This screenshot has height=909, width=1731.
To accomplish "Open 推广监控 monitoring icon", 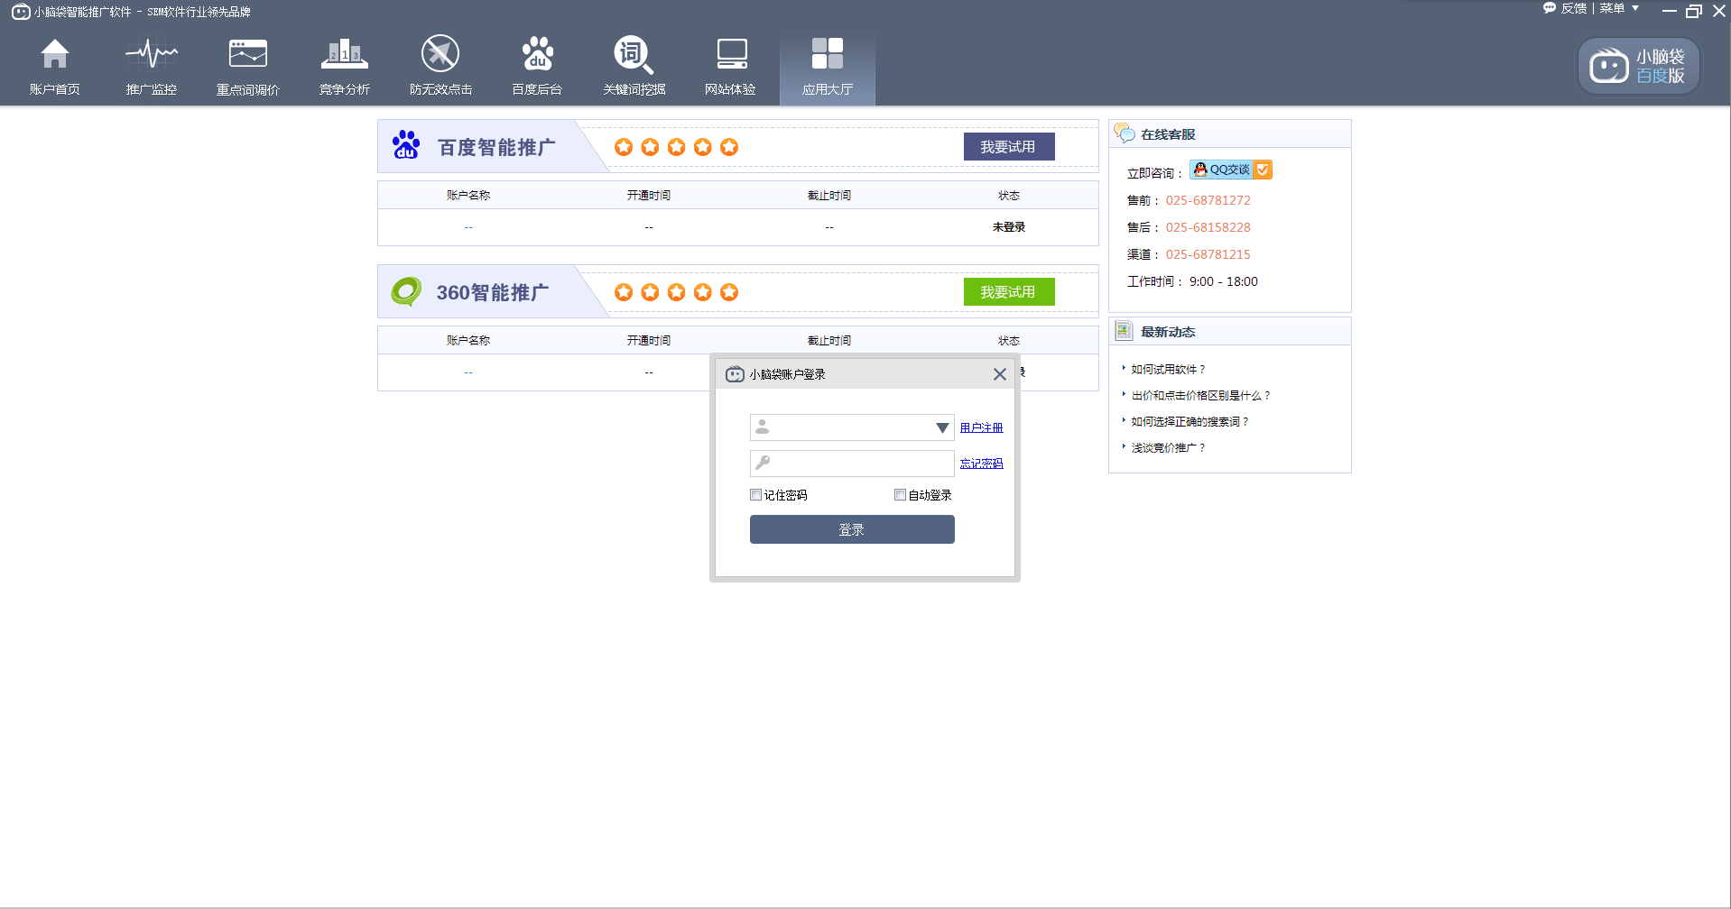I will (x=152, y=67).
